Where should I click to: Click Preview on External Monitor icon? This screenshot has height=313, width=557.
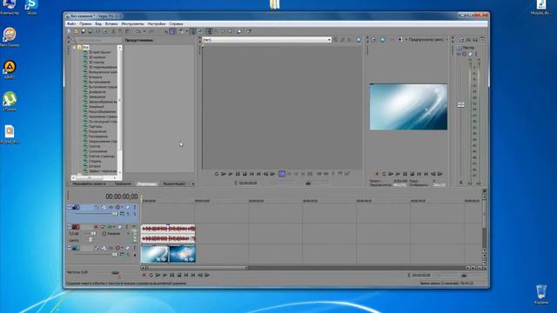pyautogui.click(x=383, y=39)
